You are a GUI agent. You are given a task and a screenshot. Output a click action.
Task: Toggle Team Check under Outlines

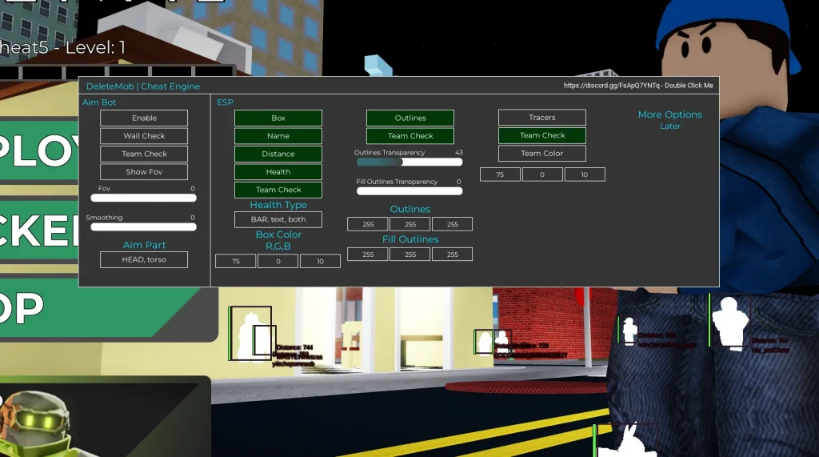(x=410, y=136)
